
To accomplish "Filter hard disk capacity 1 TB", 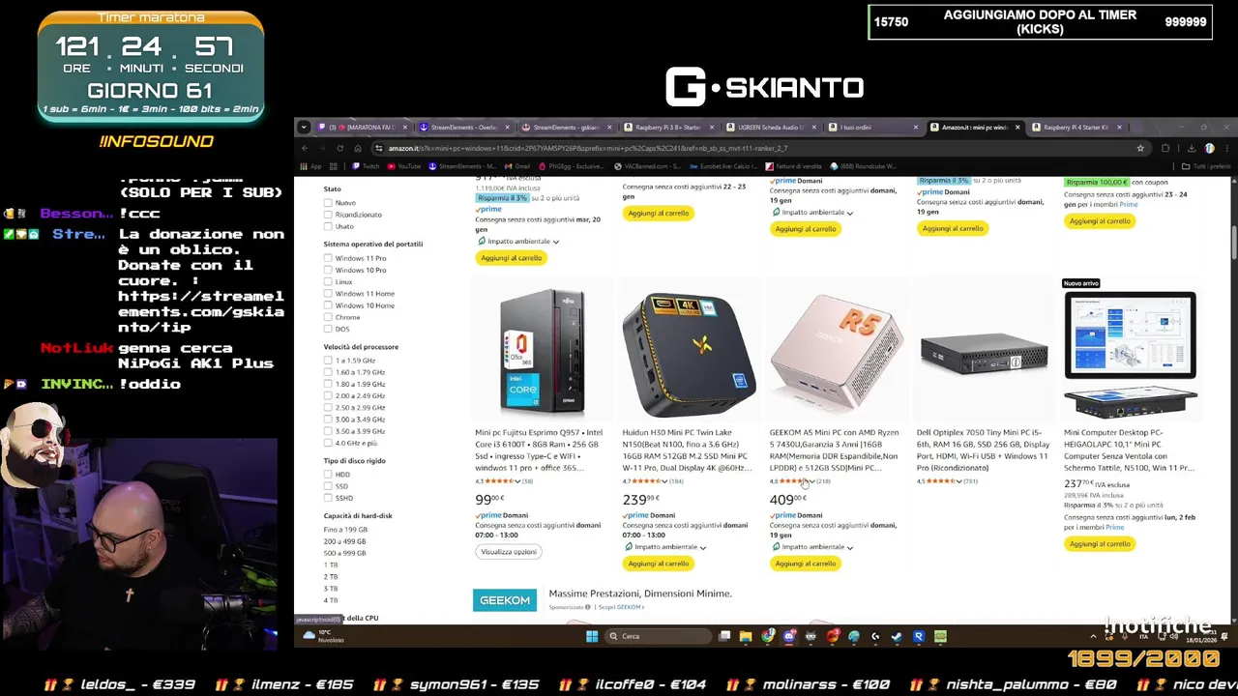I will [x=331, y=565].
